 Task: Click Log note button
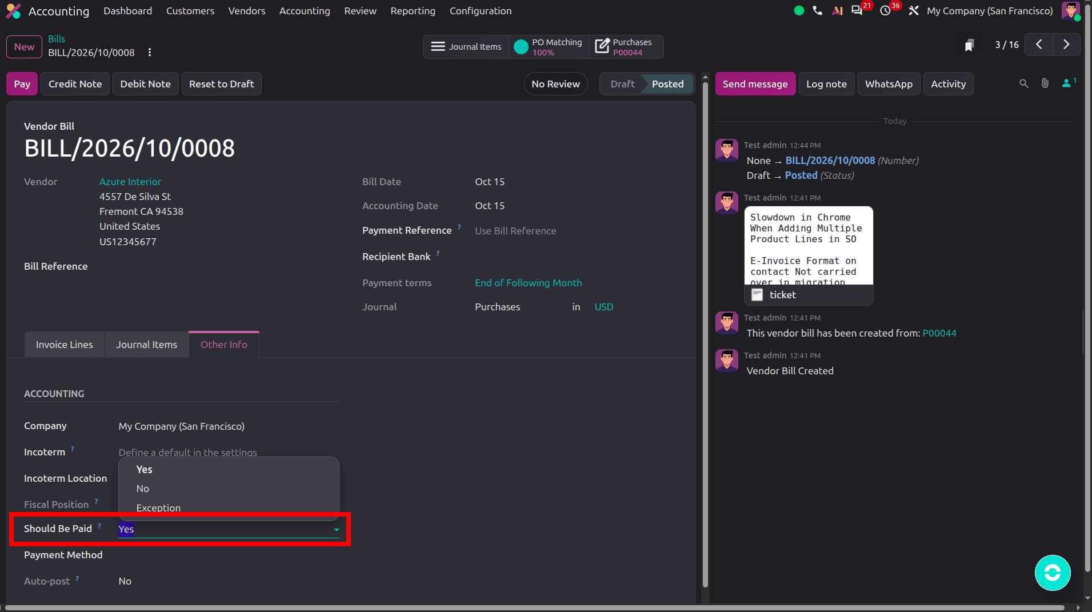(826, 84)
